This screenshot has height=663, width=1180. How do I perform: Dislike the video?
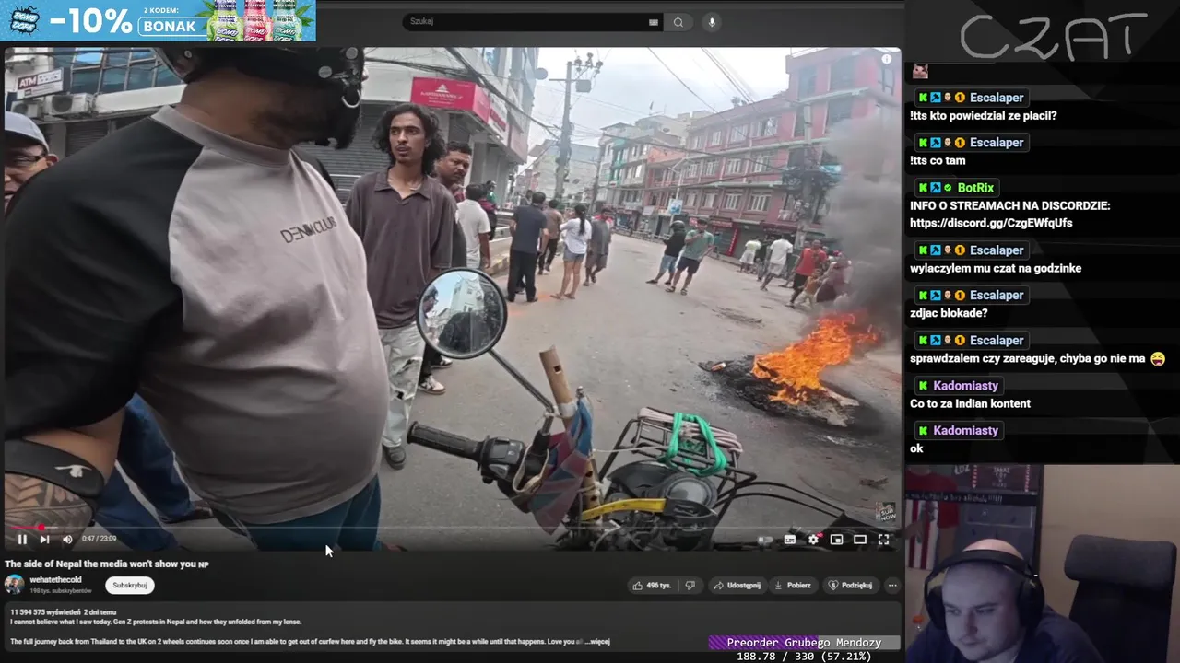[690, 586]
